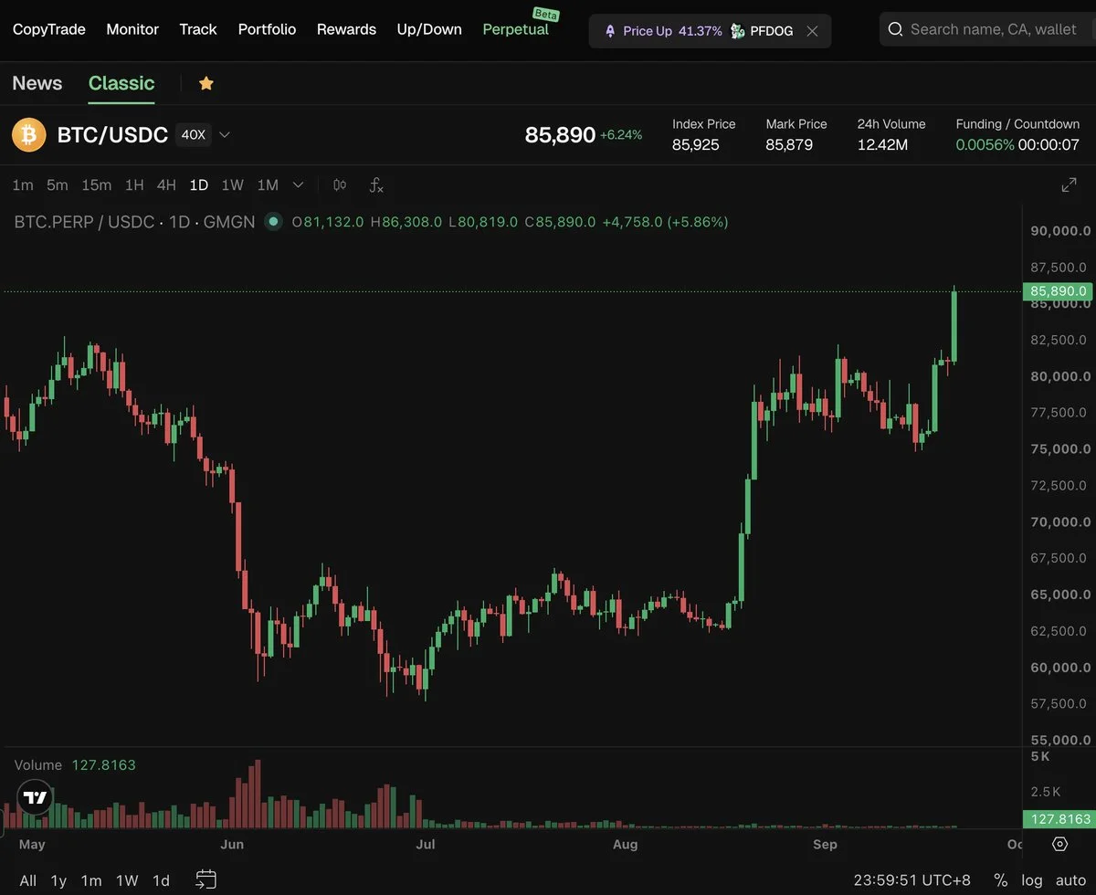The height and width of the screenshot is (895, 1096).
Task: Select the 1W timeframe
Action: click(x=232, y=185)
